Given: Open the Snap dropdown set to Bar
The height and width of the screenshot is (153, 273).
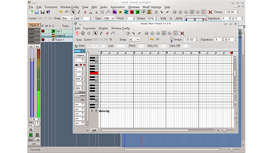Looking at the screenshot, I should (x=68, y=18).
